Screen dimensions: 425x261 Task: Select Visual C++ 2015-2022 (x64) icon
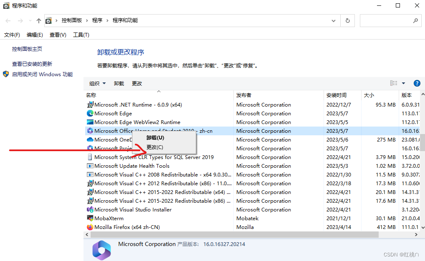[90, 192]
